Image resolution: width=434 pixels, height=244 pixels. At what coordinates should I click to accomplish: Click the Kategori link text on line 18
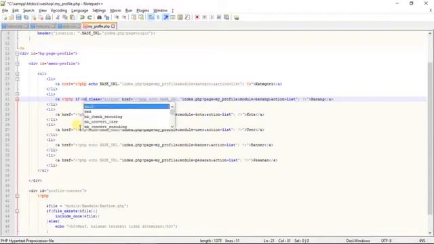point(264,84)
